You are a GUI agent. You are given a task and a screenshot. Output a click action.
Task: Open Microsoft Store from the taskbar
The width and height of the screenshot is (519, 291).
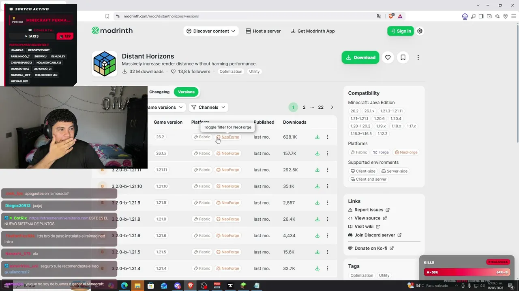pos(150,285)
